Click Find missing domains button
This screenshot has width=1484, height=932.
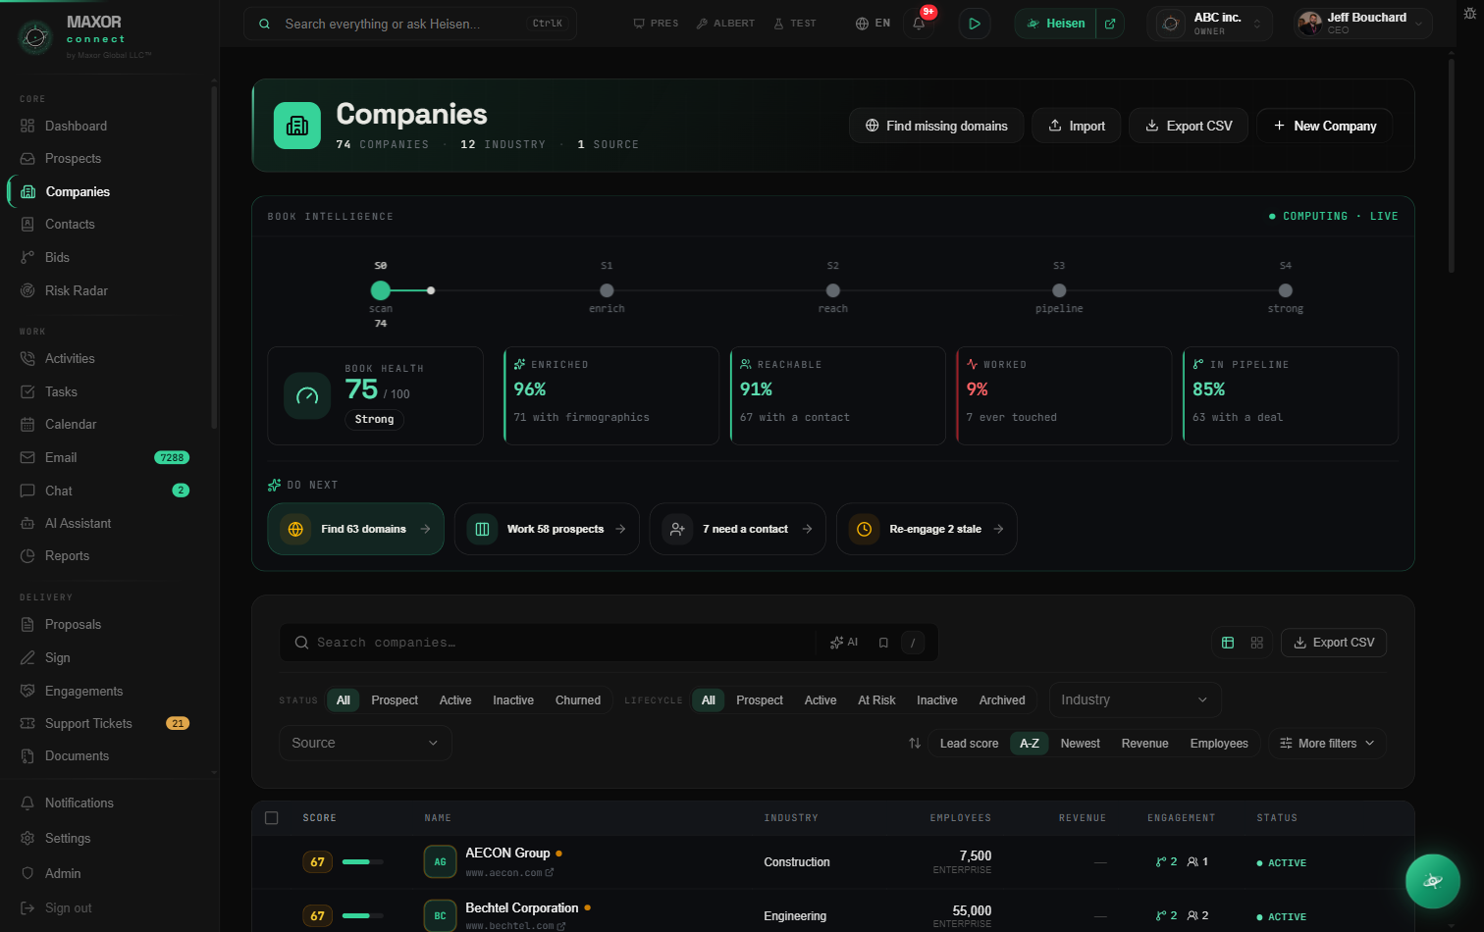pyautogui.click(x=936, y=126)
